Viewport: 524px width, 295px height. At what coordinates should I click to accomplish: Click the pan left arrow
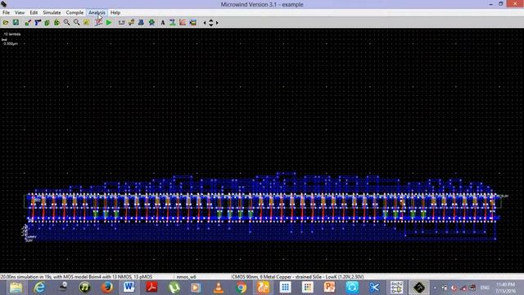205,23
